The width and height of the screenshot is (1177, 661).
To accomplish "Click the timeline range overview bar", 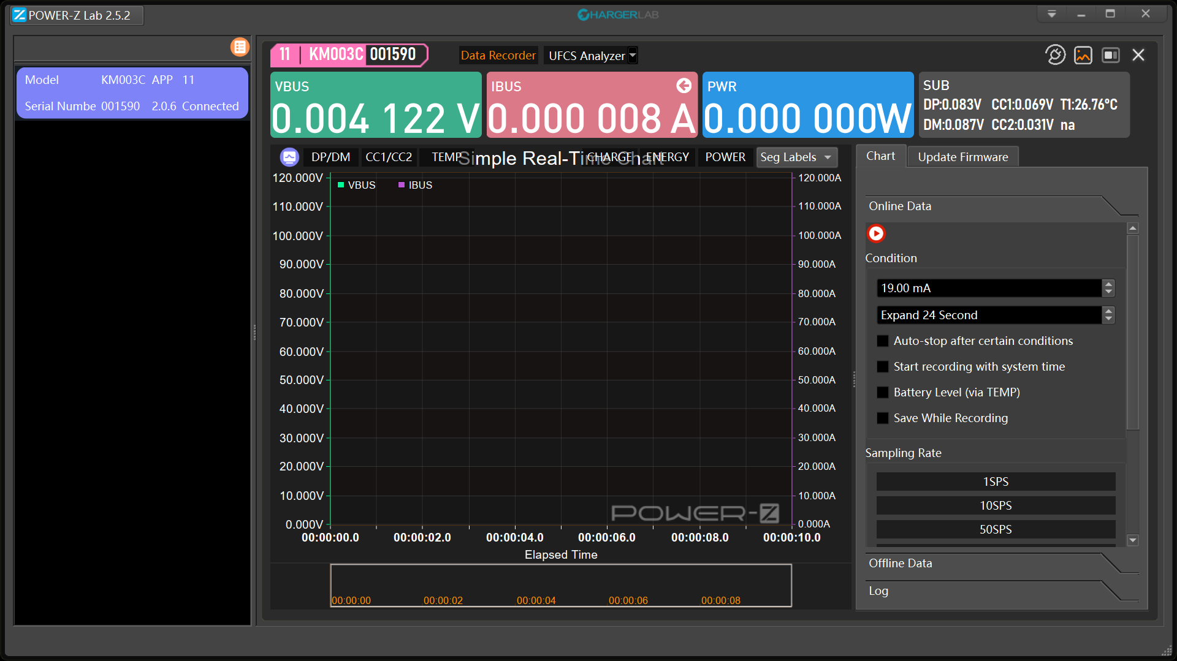I will coord(561,586).
